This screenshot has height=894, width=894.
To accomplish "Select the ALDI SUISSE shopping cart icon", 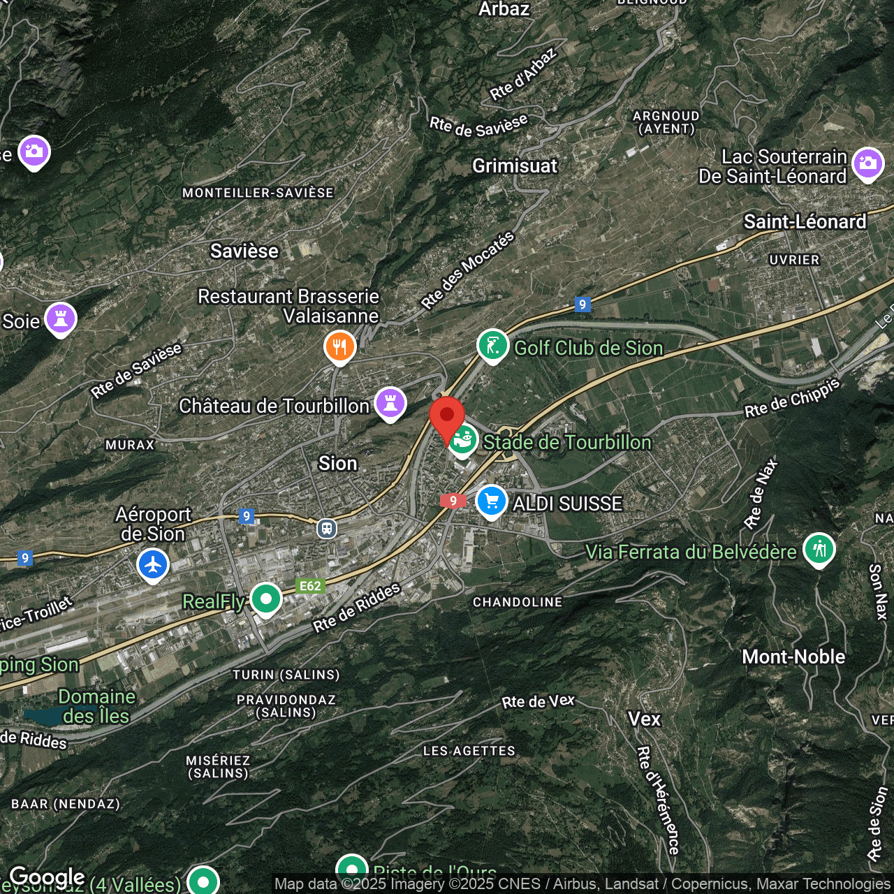I will coord(491,502).
